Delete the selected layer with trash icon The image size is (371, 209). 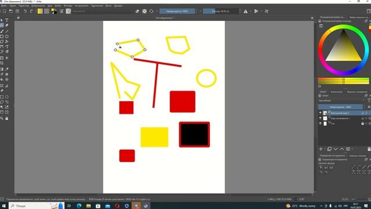pos(369,149)
